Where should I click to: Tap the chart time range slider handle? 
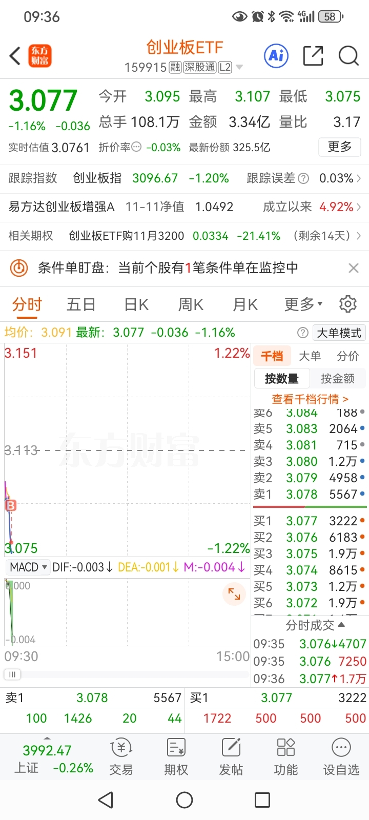tap(12, 674)
